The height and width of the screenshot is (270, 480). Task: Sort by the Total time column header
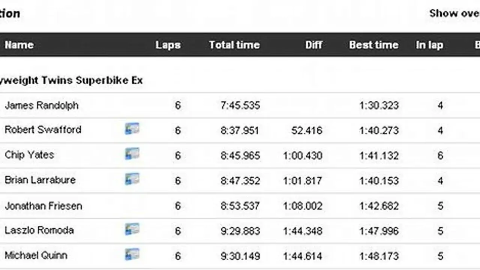pos(234,45)
